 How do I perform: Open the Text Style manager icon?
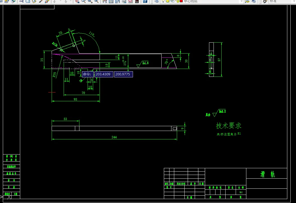point(265,1)
